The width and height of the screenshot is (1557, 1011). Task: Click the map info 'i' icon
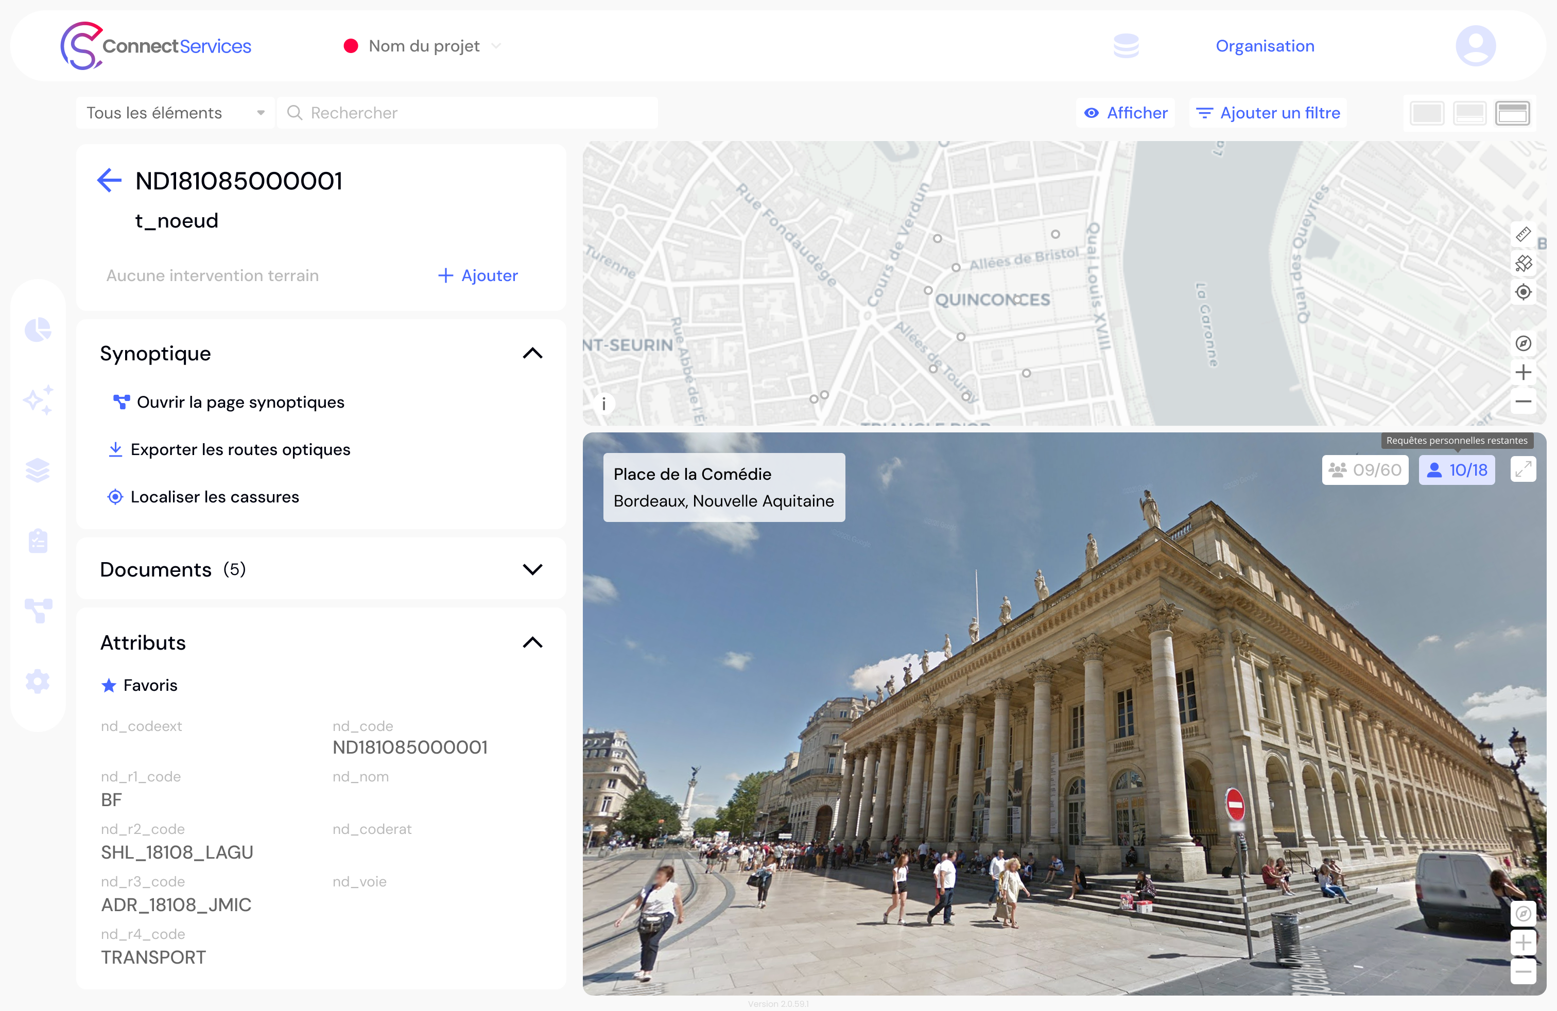coord(603,404)
